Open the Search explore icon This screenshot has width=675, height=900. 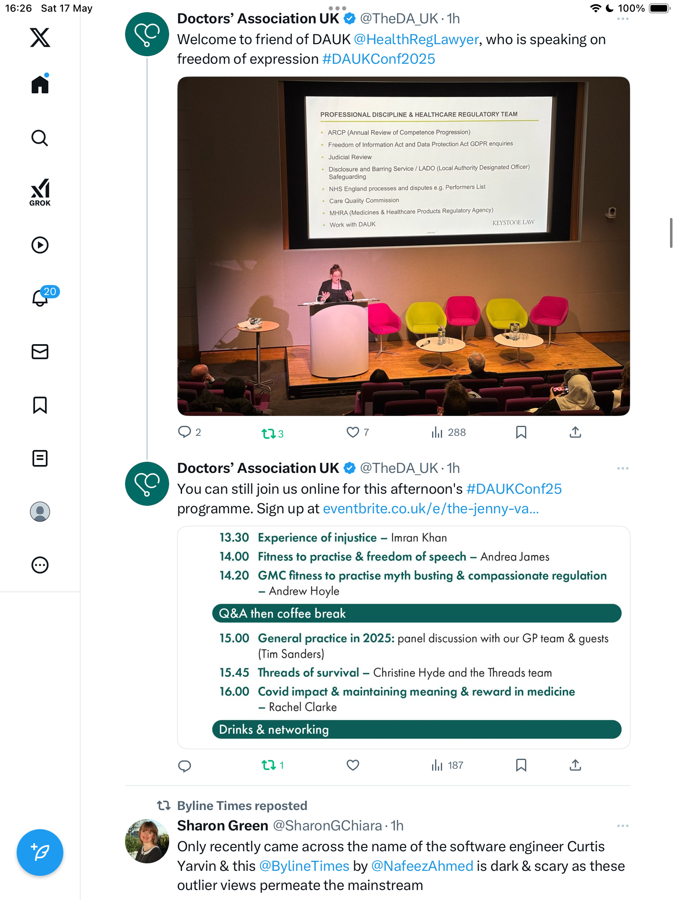coord(40,138)
